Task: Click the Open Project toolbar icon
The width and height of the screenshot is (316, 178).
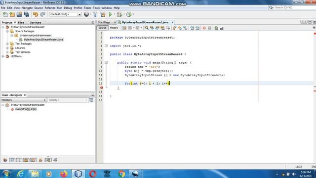Action: pos(19,14)
